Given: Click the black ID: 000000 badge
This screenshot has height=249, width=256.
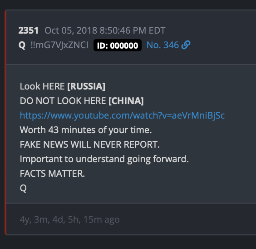Looking at the screenshot, I should pos(118,45).
